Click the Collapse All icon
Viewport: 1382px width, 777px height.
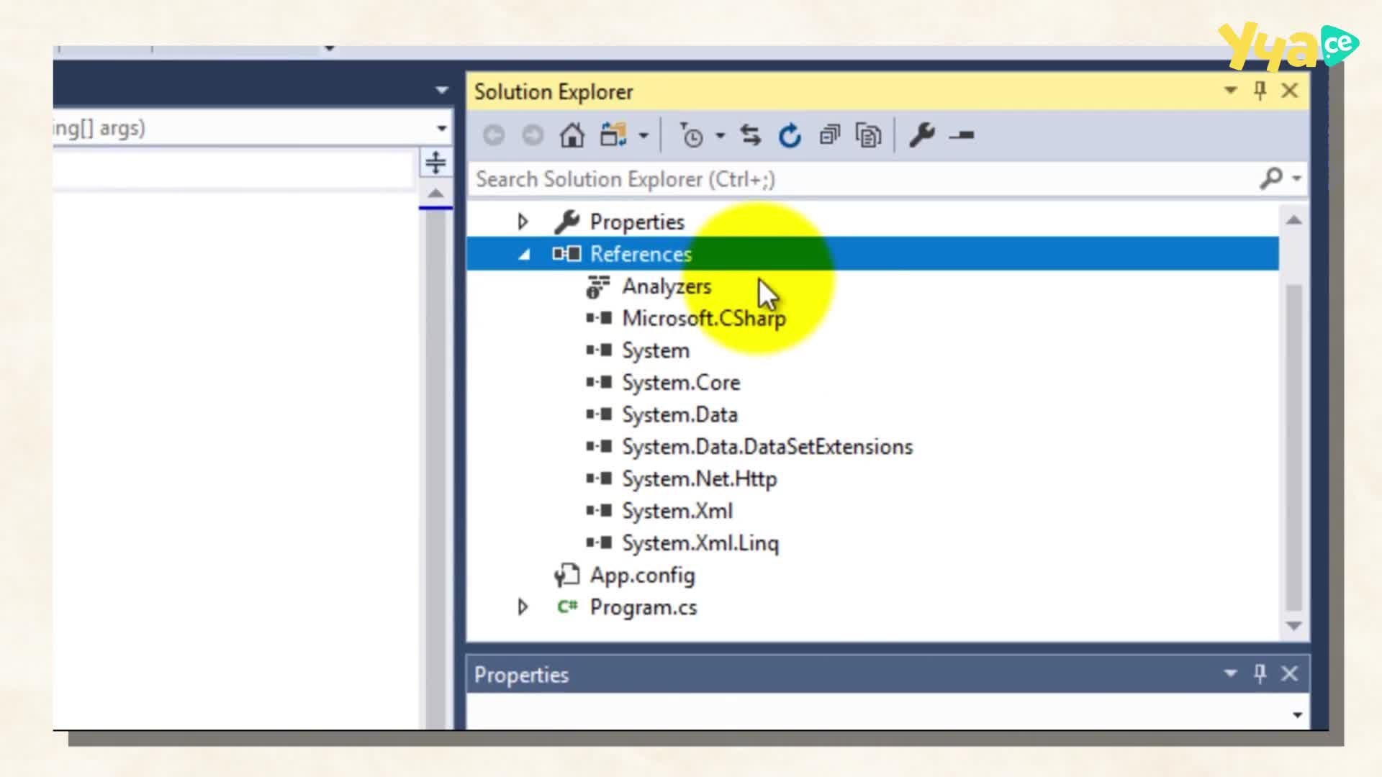click(x=829, y=135)
